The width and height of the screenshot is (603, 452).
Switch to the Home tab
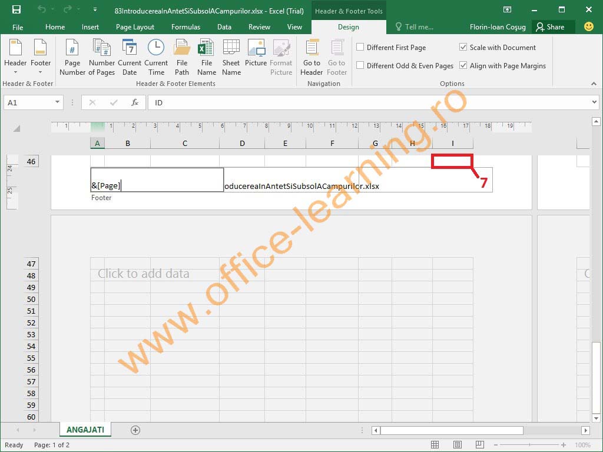point(55,27)
